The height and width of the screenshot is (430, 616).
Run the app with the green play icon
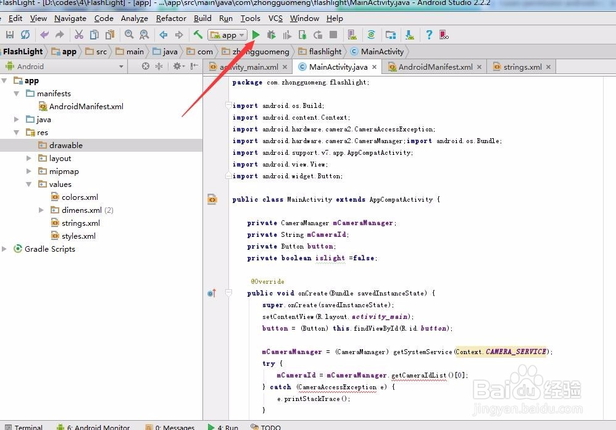256,35
